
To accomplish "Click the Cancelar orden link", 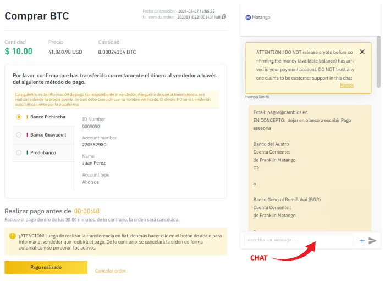I will tap(111, 271).
